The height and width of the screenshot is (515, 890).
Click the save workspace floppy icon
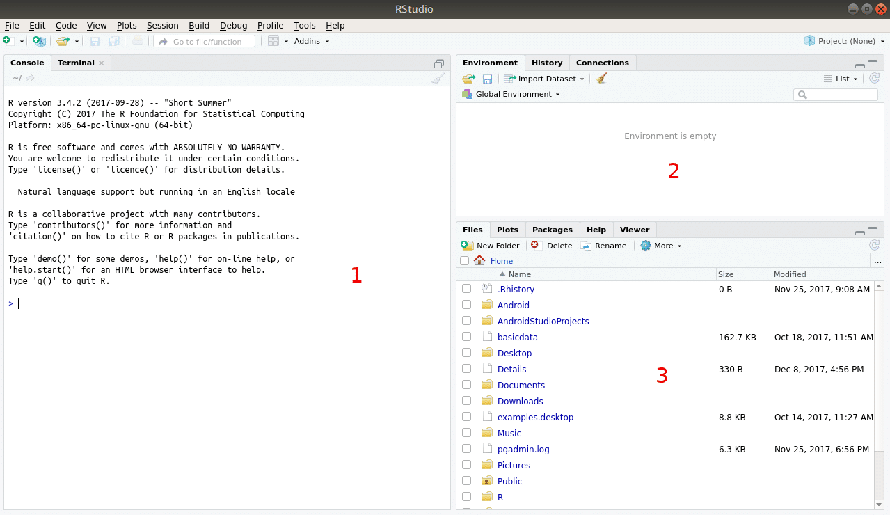click(487, 79)
